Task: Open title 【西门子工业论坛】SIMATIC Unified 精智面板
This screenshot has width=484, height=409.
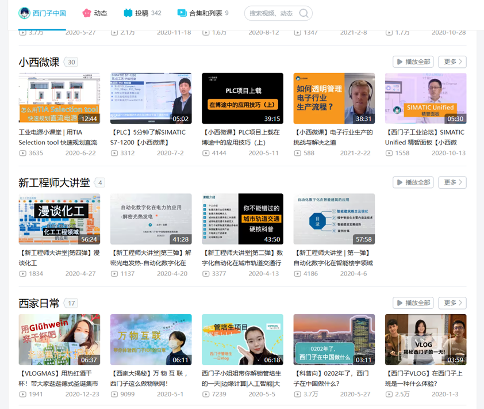Action: click(425, 137)
